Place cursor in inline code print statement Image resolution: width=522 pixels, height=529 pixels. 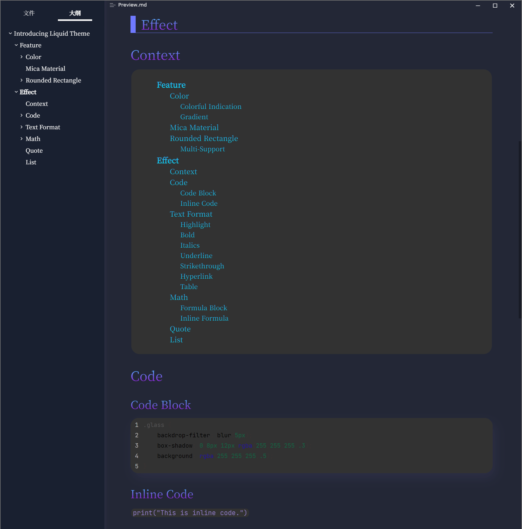point(190,513)
